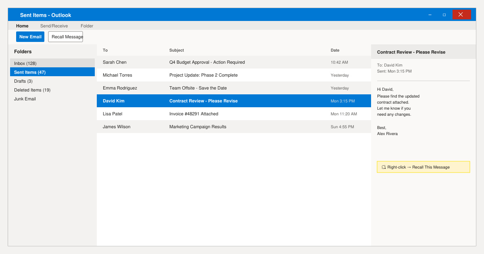
Task: Click the Mon 3:15 PM date cell in list
Action: click(343, 101)
